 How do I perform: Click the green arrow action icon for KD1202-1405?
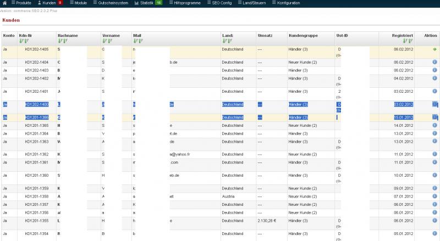pyautogui.click(x=434, y=49)
